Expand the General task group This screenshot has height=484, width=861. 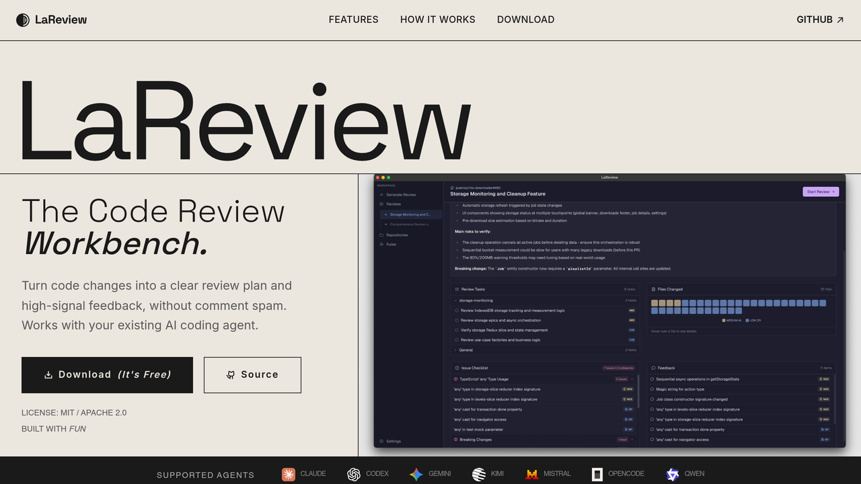(455, 350)
